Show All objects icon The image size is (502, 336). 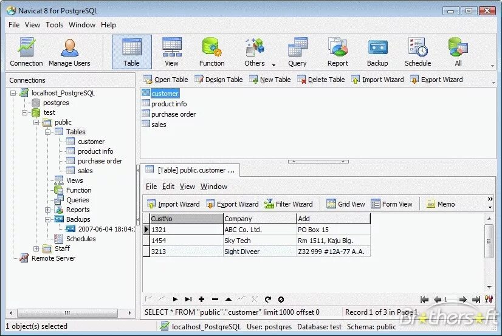point(458,52)
